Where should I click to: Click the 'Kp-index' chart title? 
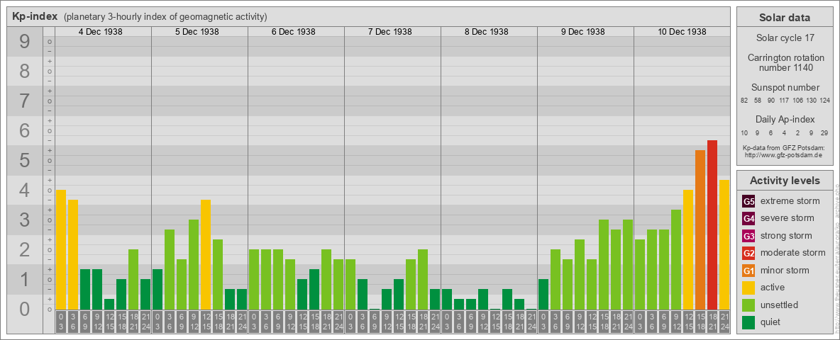(x=35, y=16)
